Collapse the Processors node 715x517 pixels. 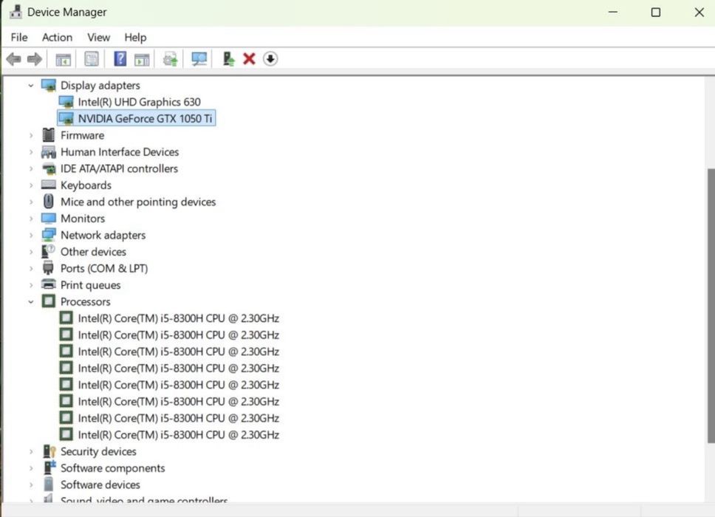(30, 302)
